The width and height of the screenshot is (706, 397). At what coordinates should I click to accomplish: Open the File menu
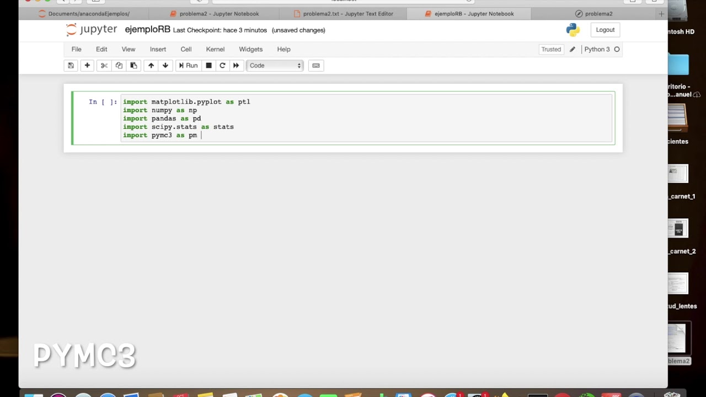click(x=76, y=49)
